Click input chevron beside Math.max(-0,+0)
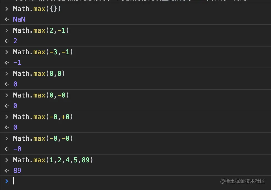Screen dimensions: 271x190 point(7,117)
